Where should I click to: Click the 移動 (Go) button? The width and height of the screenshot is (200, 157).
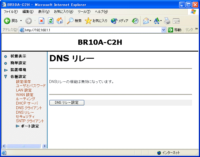(175, 30)
